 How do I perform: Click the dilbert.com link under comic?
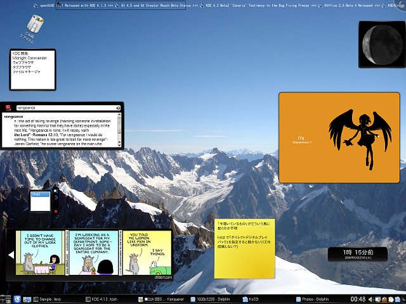coord(163,277)
